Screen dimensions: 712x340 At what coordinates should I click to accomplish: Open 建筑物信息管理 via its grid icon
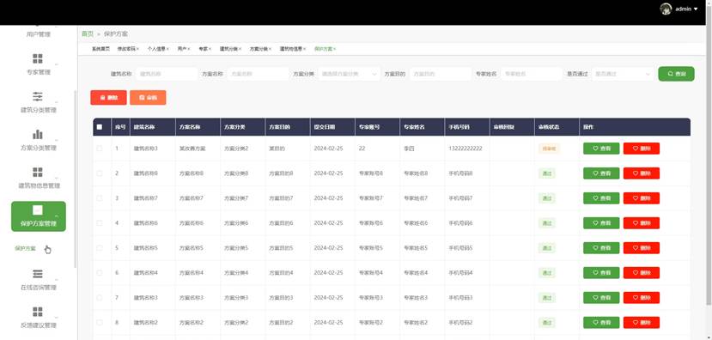click(38, 172)
